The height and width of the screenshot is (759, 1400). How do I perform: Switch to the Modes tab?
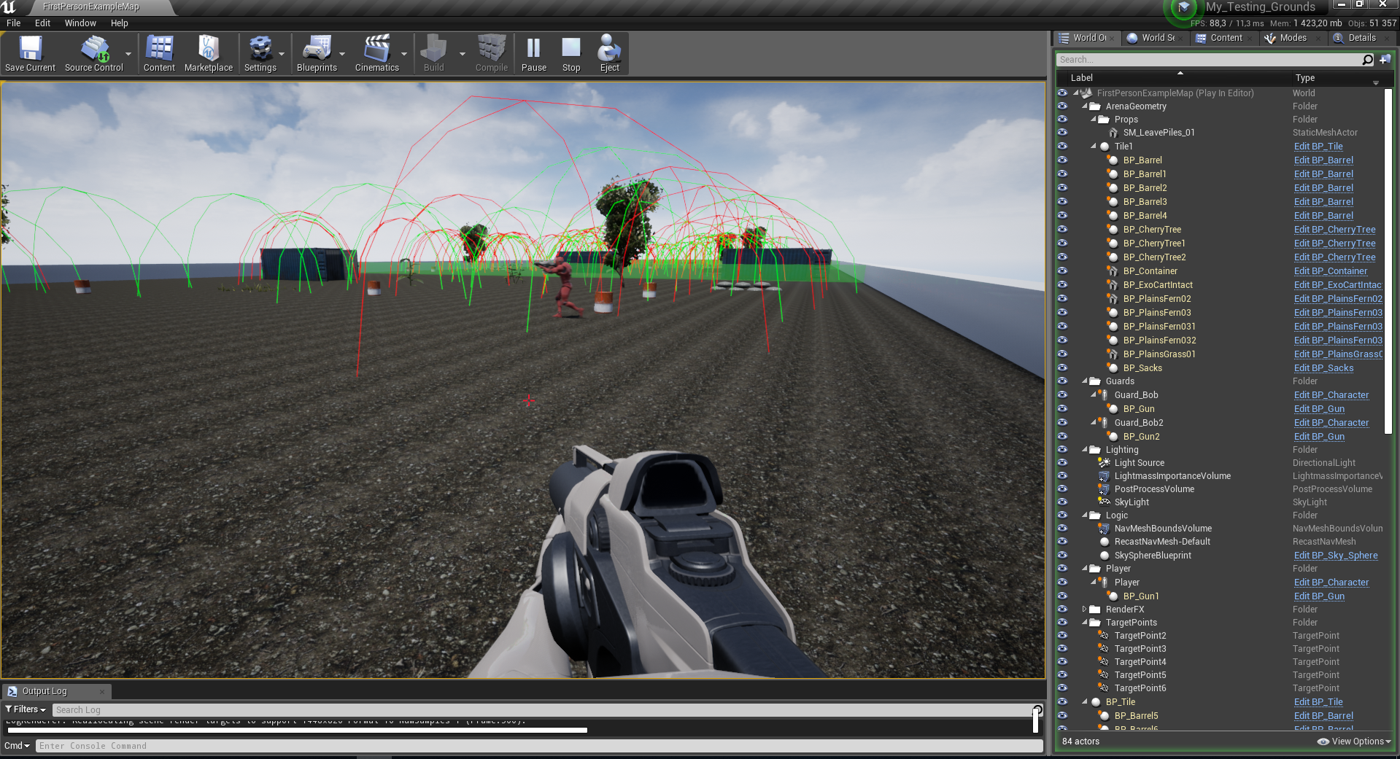[x=1293, y=38]
